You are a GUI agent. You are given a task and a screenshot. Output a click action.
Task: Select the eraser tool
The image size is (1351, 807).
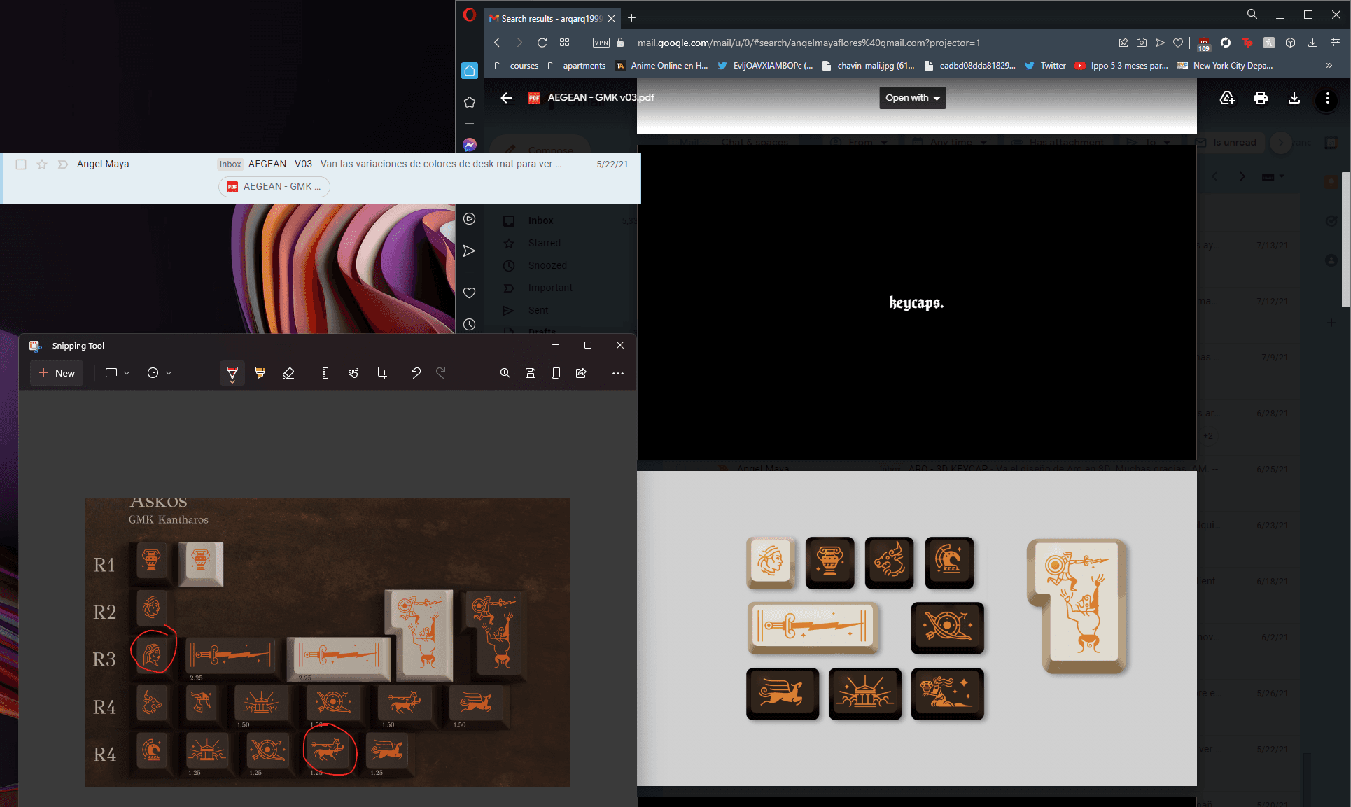coord(288,373)
